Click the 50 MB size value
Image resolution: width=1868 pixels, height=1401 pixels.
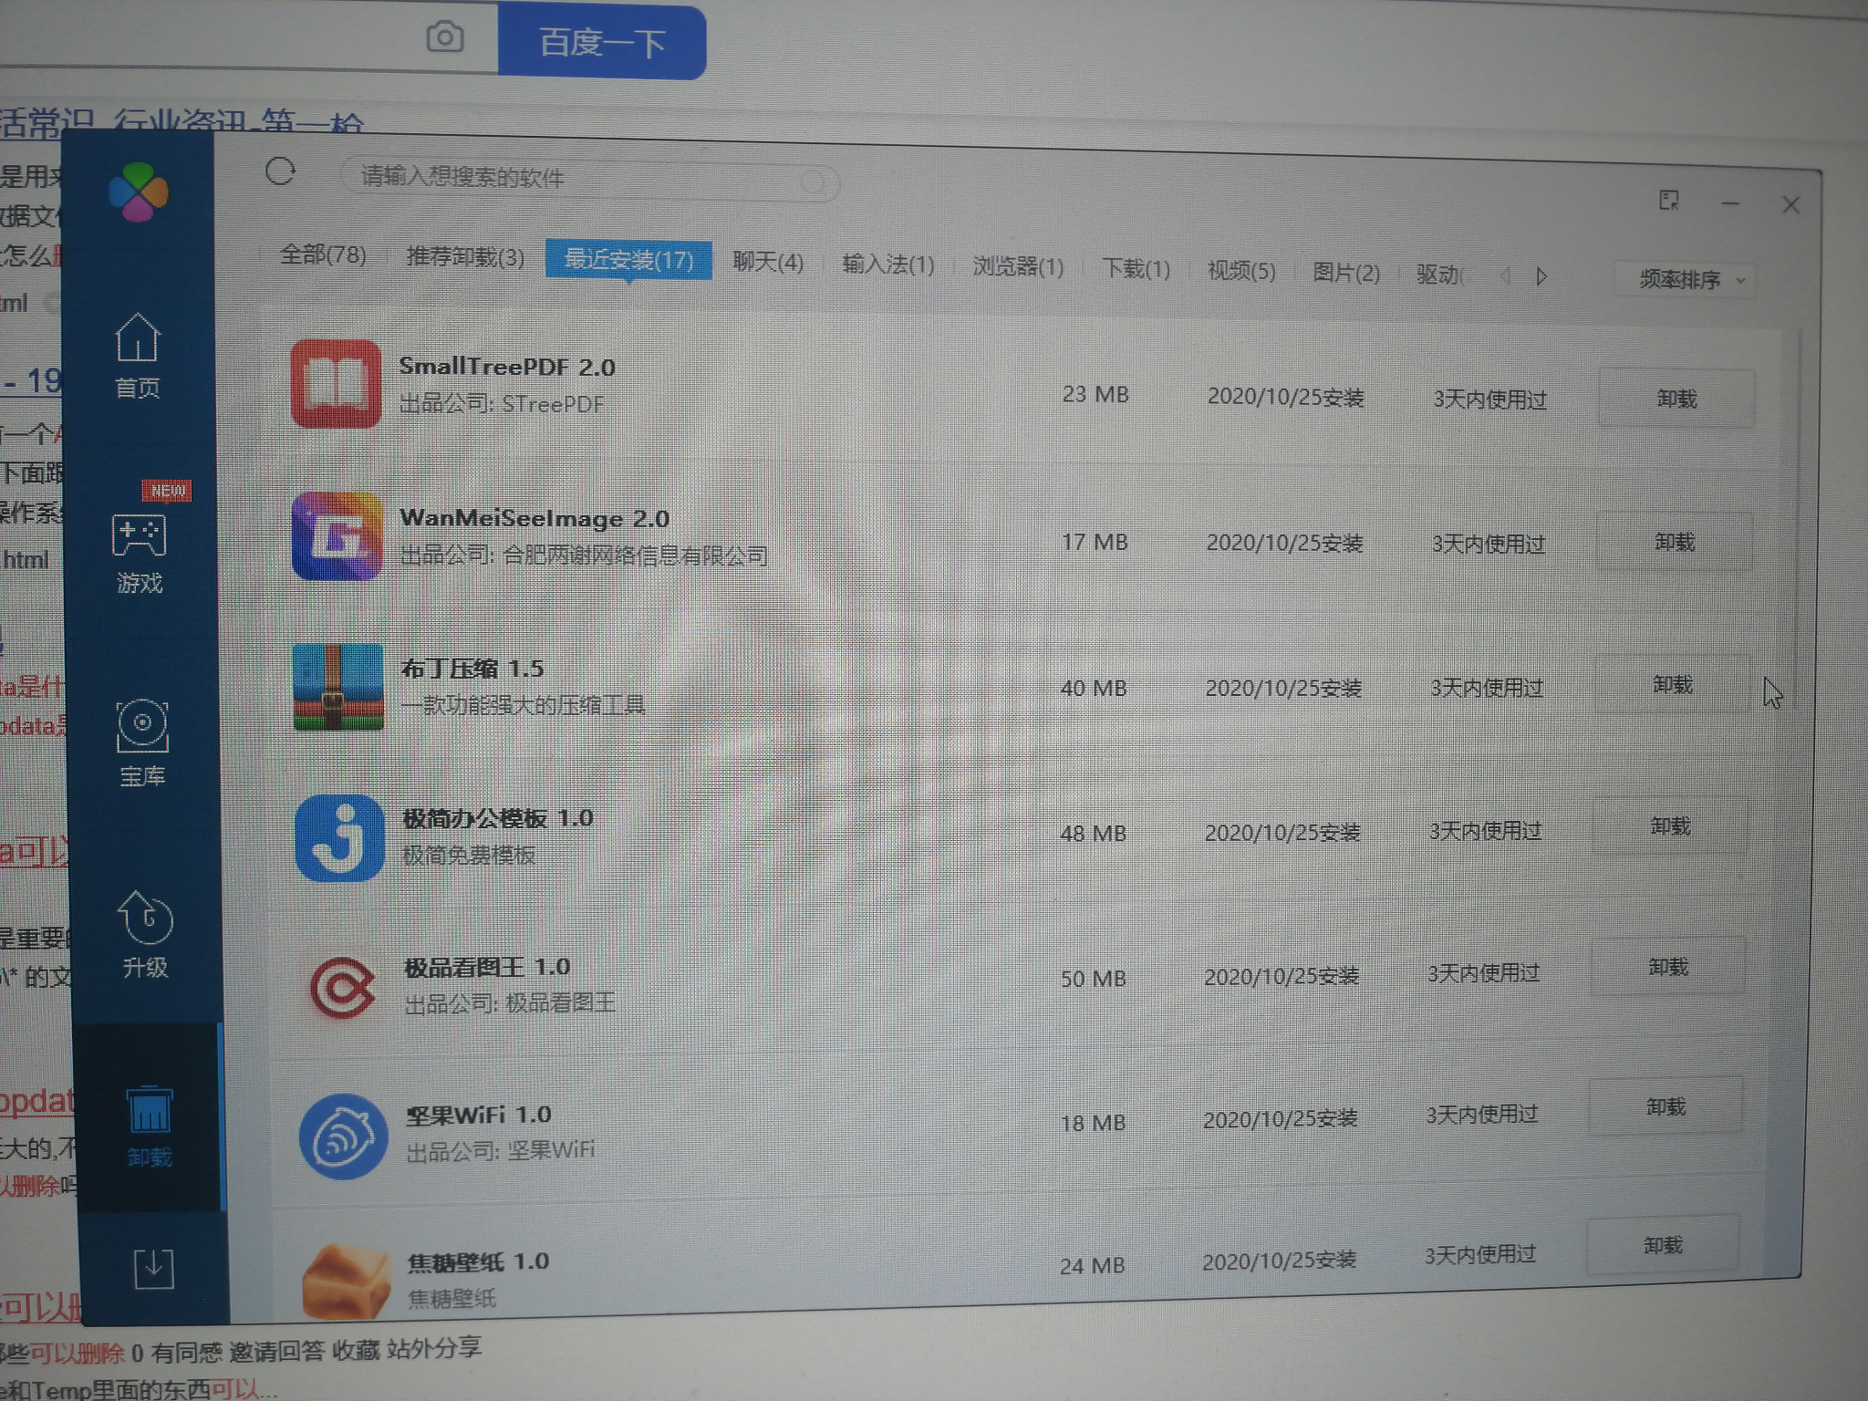[1093, 979]
